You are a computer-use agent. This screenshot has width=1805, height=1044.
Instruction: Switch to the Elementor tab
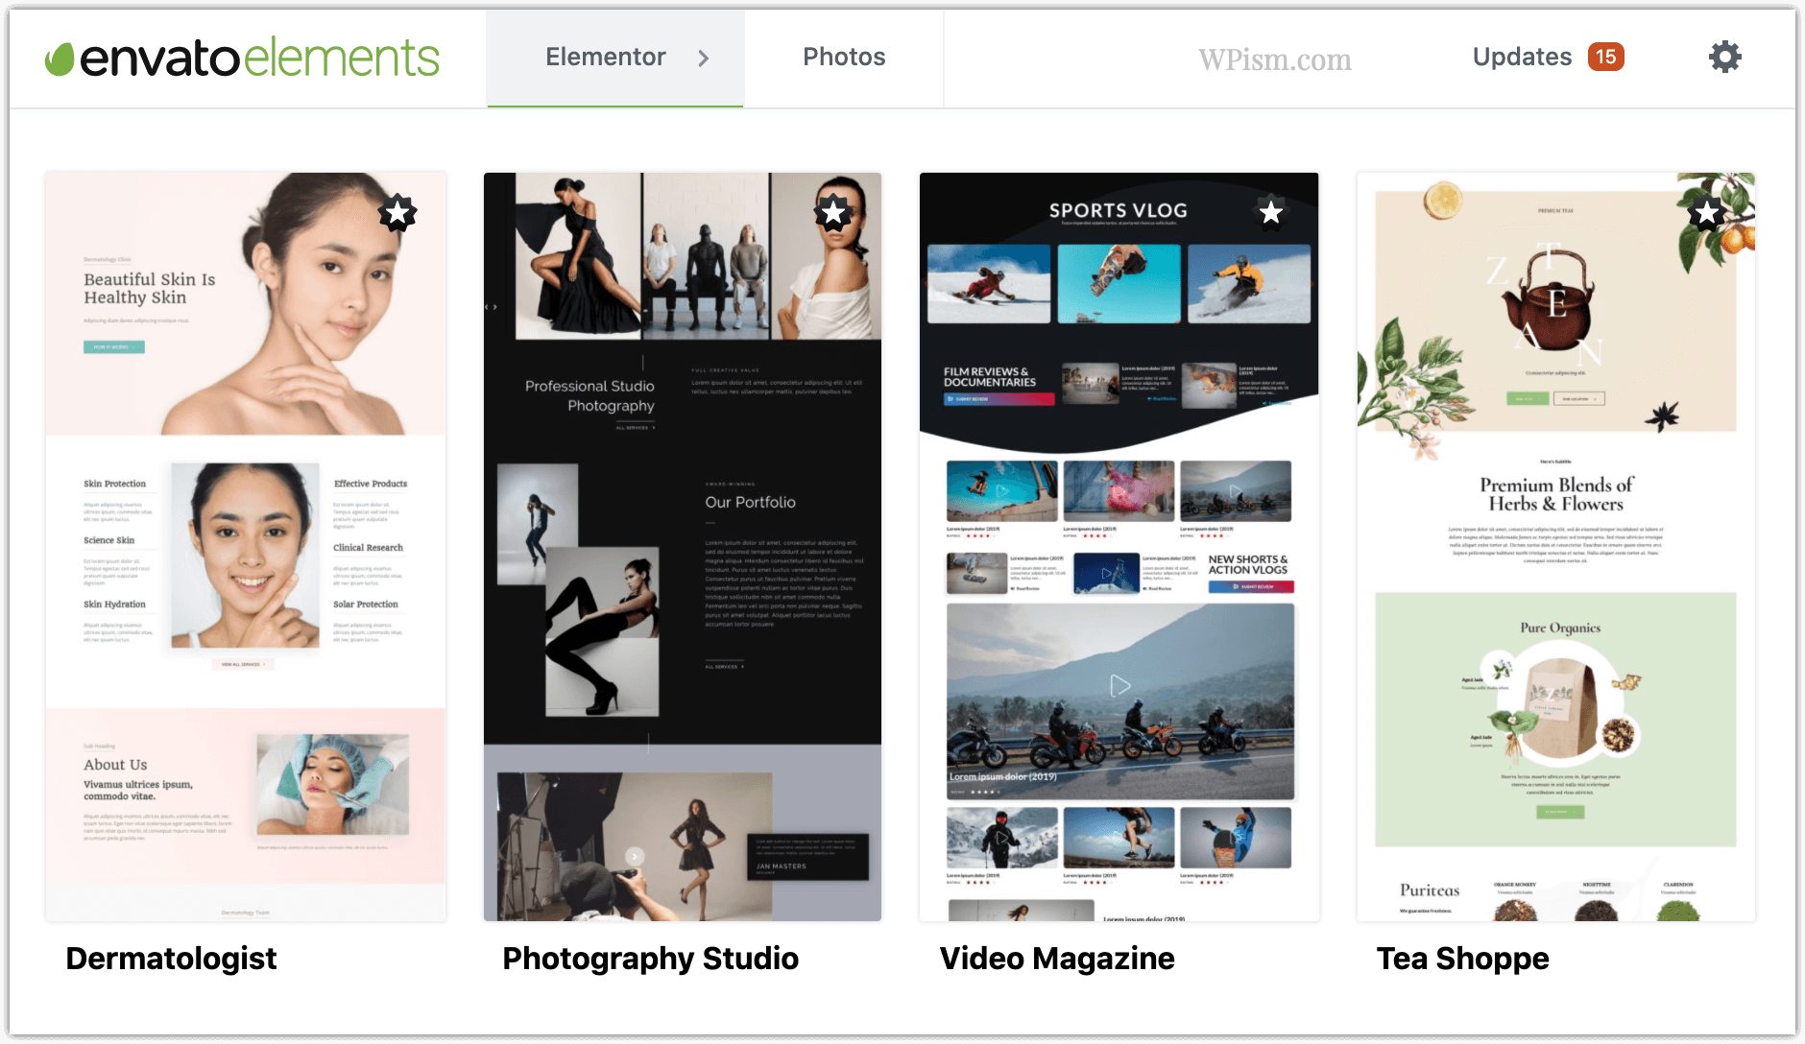(605, 58)
